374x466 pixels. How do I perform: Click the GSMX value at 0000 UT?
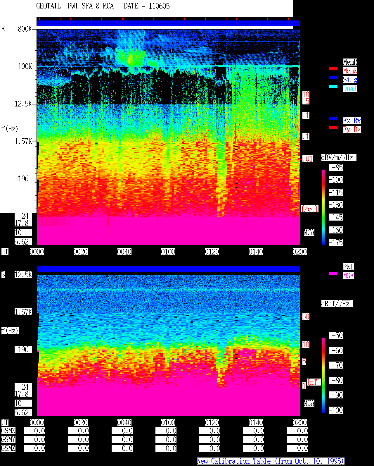click(x=34, y=431)
